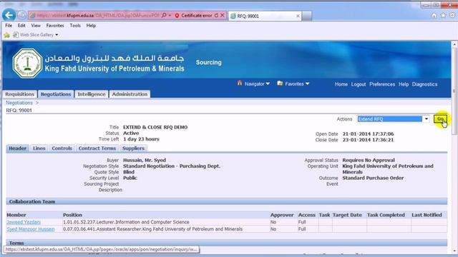Select the Contract Terms sub-tab
Image resolution: width=458 pixels, height=257 pixels.
(97, 148)
